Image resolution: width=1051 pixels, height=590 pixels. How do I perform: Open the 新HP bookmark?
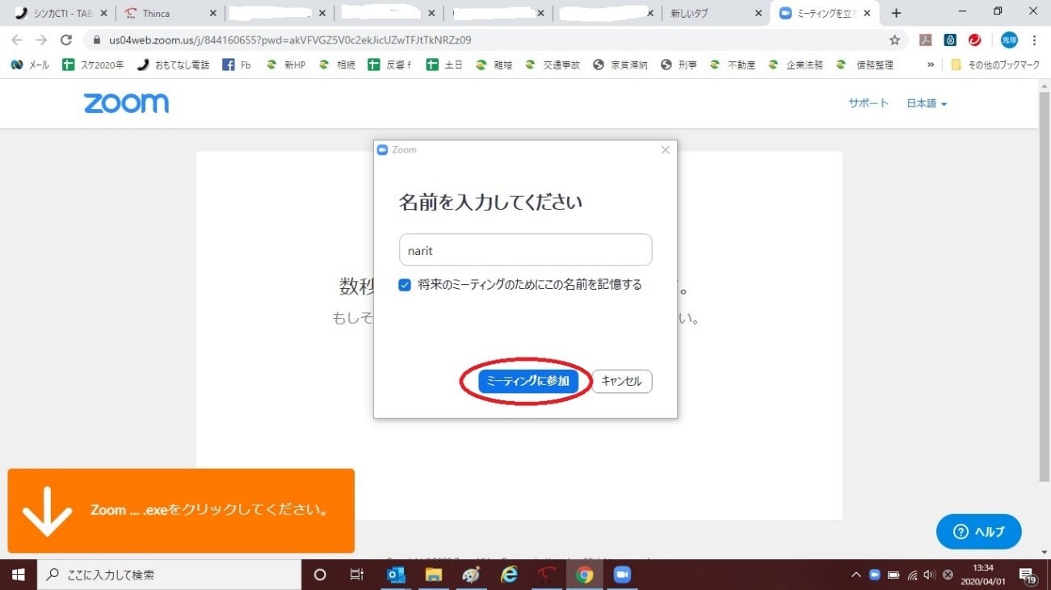pos(285,65)
